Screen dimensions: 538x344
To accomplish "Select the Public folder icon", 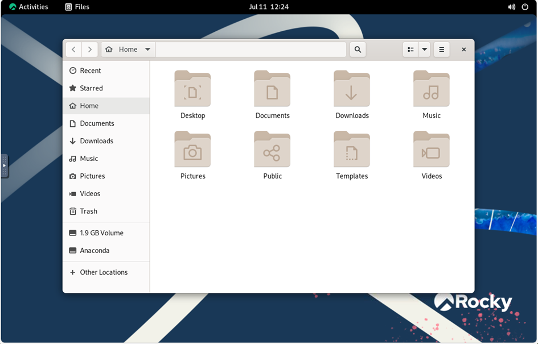I will (x=272, y=149).
